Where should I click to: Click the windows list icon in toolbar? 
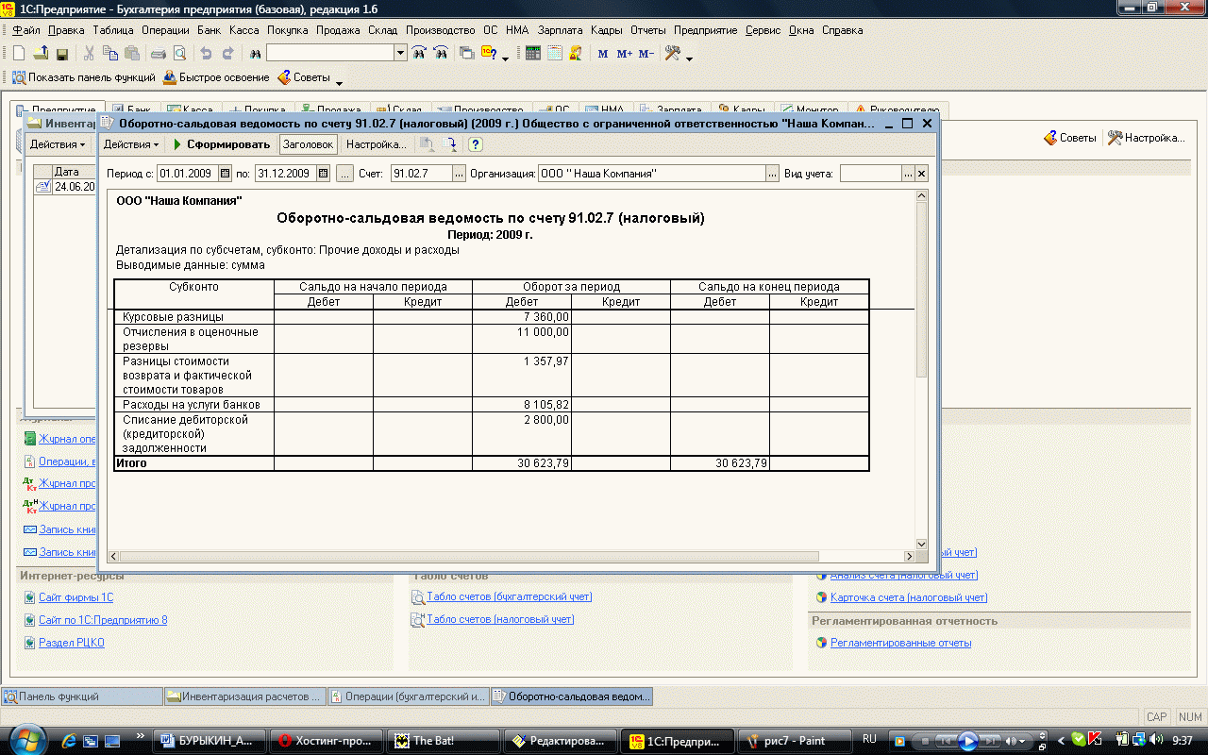[x=467, y=53]
